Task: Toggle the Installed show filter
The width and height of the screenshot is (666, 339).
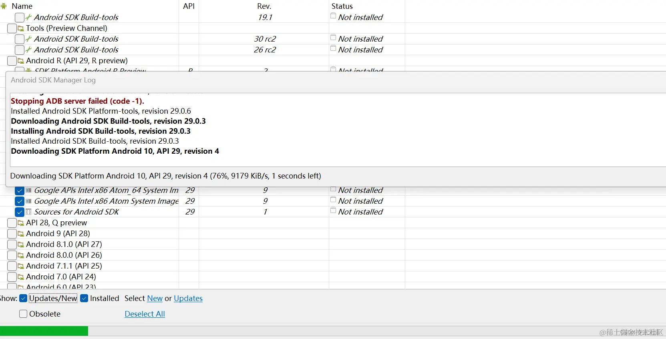Action: point(84,298)
